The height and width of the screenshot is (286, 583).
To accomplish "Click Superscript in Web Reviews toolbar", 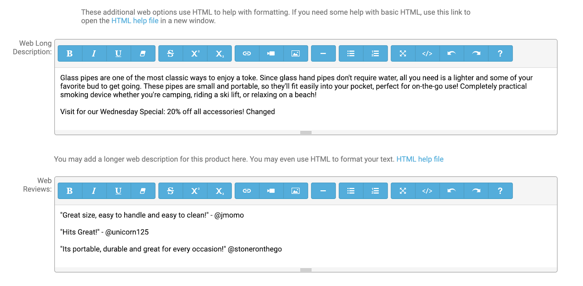I will click(195, 191).
